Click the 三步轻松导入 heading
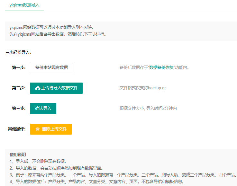The image size is (237, 186). coord(18,52)
